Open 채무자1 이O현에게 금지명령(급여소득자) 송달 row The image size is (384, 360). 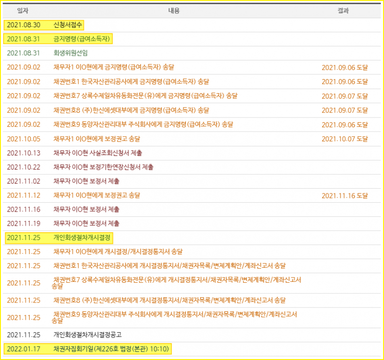click(x=114, y=67)
